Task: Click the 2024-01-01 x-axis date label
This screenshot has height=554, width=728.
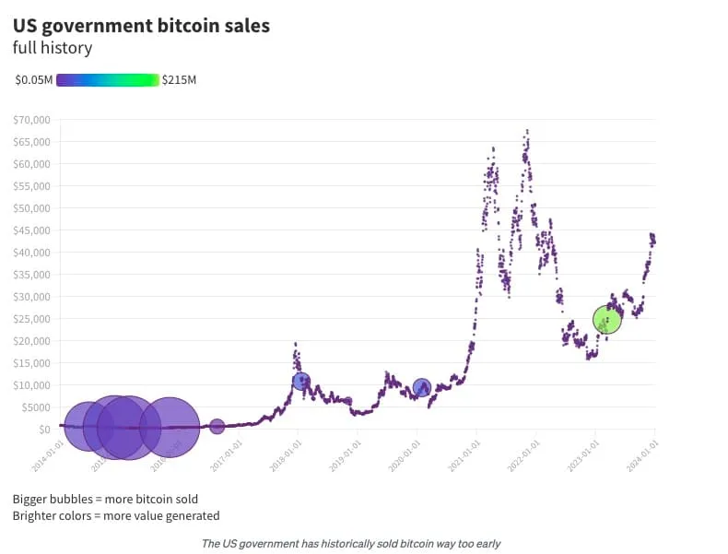Action: pos(642,456)
